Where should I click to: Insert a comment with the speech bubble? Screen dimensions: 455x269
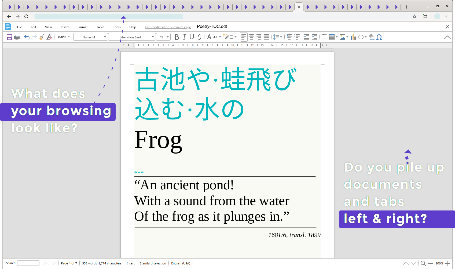324,37
